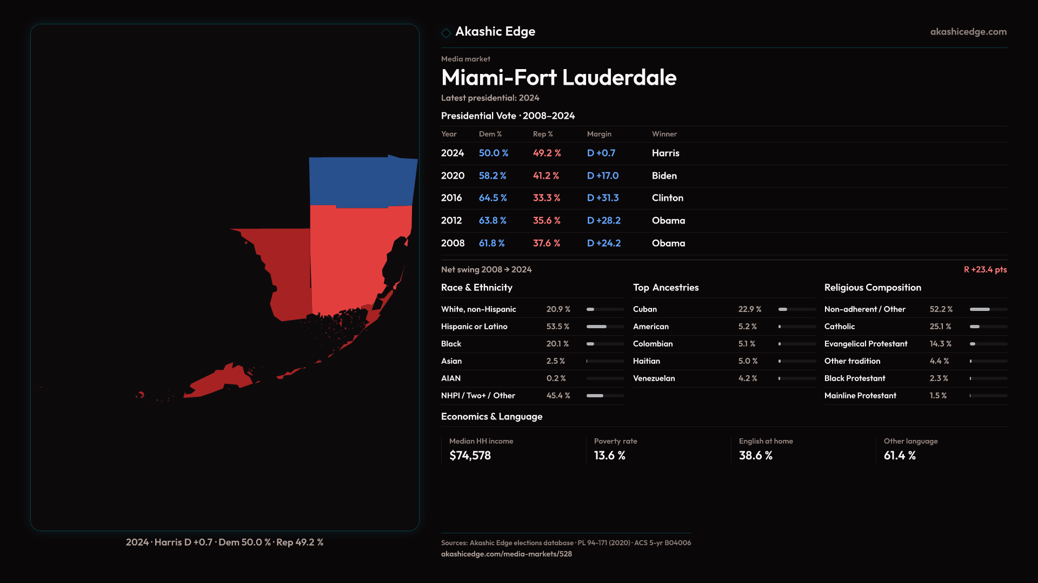
Task: Click the R +23.4 pts net swing value
Action: pos(985,269)
